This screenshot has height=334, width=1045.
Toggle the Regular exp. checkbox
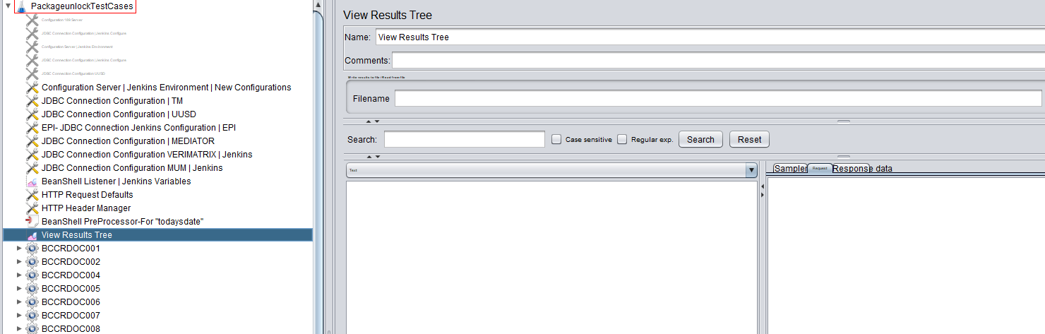[622, 140]
